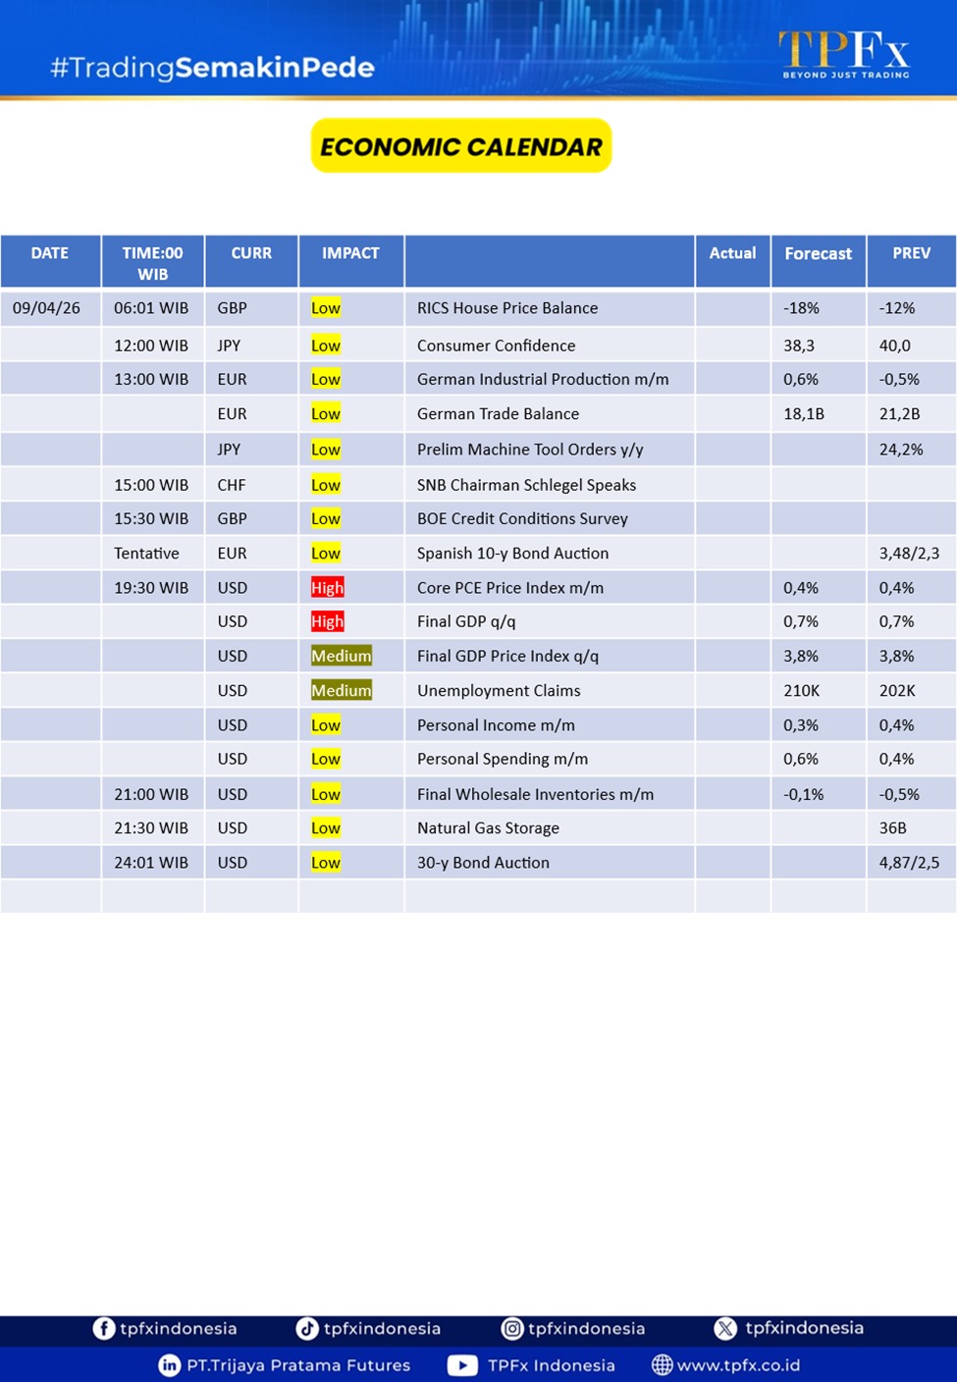
Task: Click the PT.Trijaya Pratama Futures text
Action: coord(298,1365)
